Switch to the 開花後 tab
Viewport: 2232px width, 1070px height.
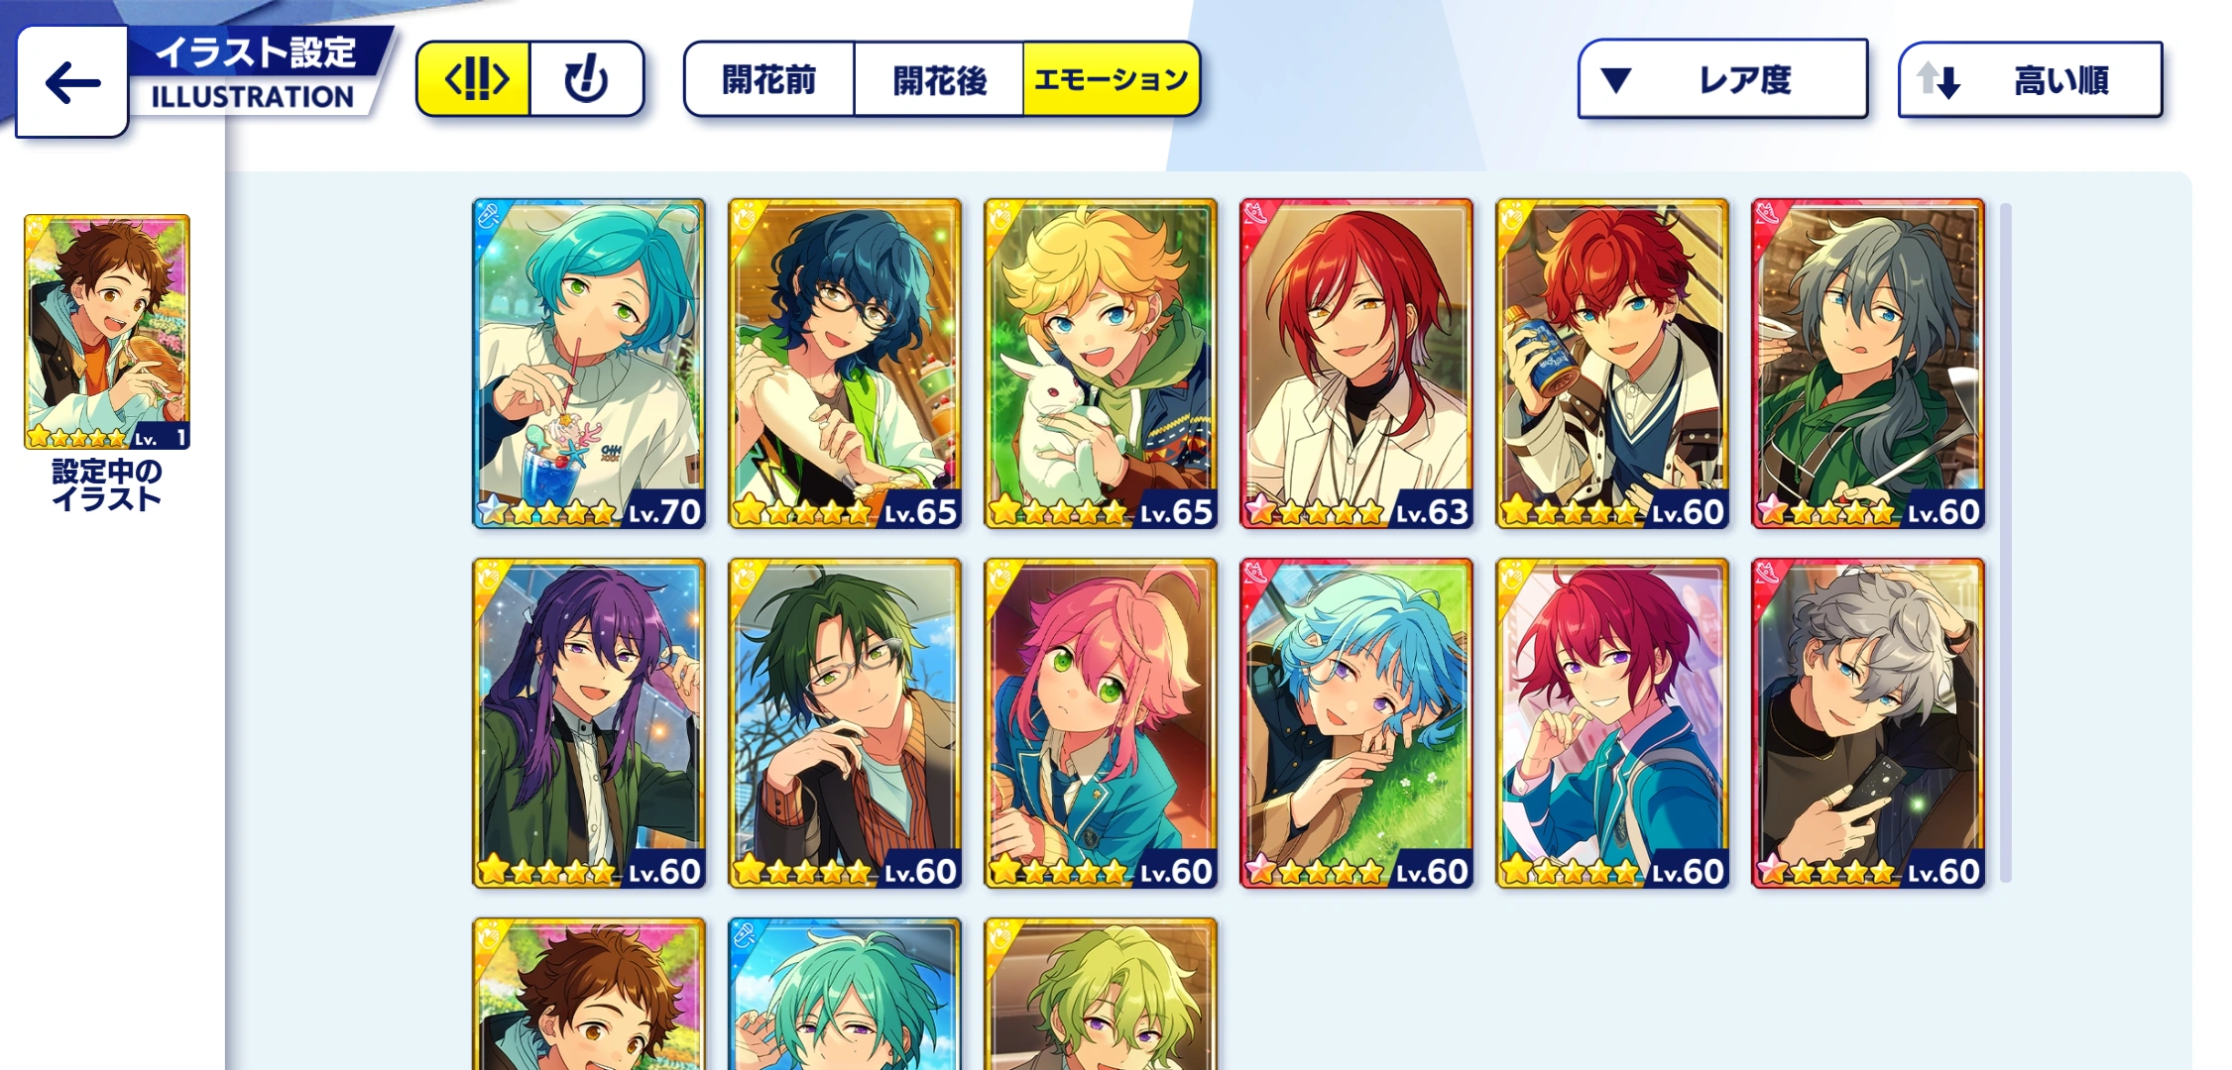[939, 79]
